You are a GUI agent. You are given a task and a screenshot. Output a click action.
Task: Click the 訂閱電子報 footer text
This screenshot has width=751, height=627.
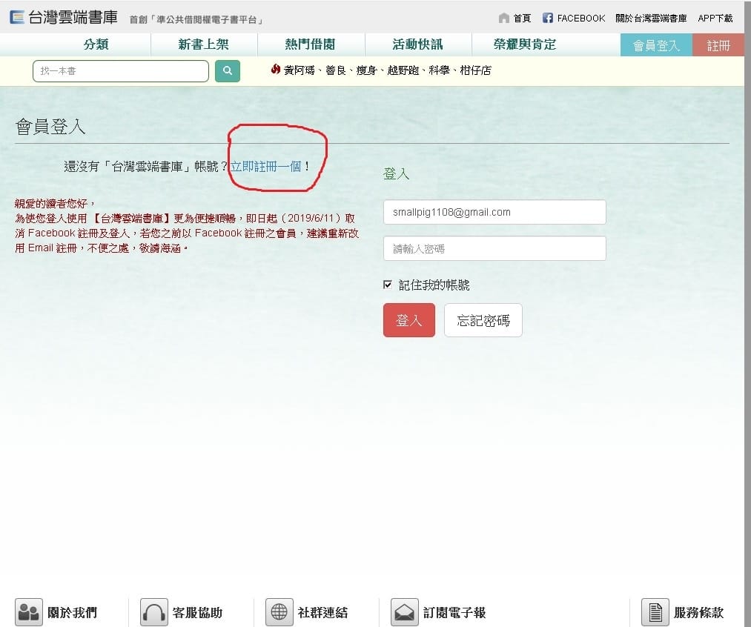click(454, 613)
